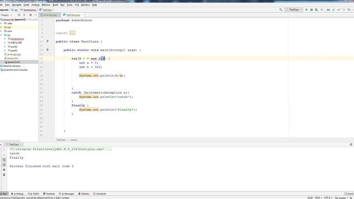Expand the save folder
Viewport: 354px width, 199px height.
click(x=1, y=31)
